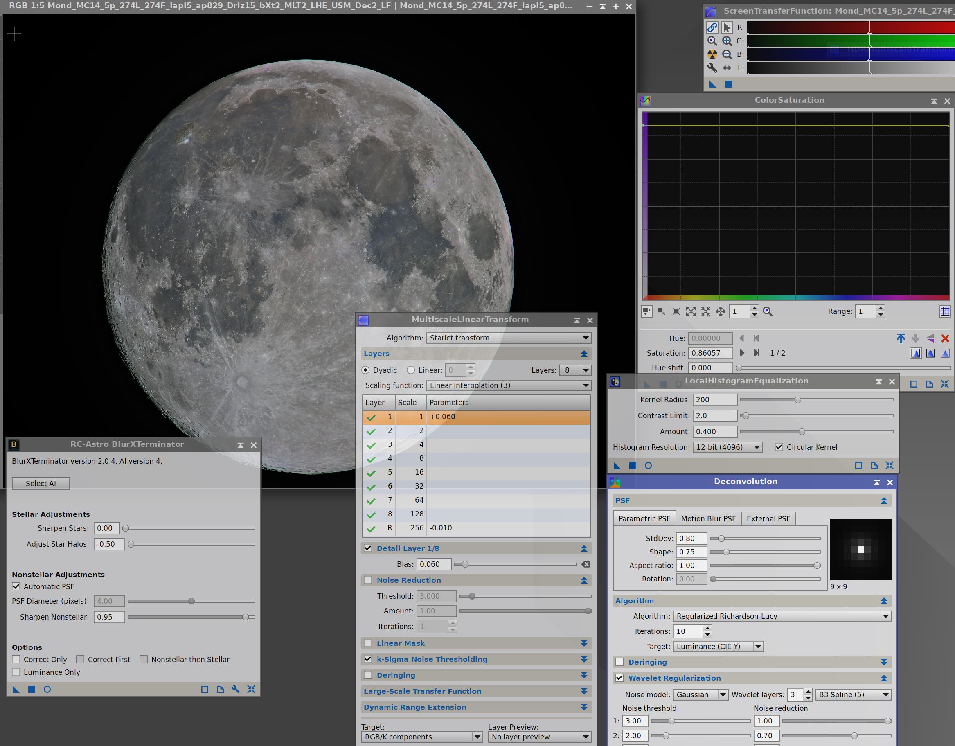Expand the Large-Scale Transfer Function section
Viewport: 955px width, 746px height.
click(583, 691)
